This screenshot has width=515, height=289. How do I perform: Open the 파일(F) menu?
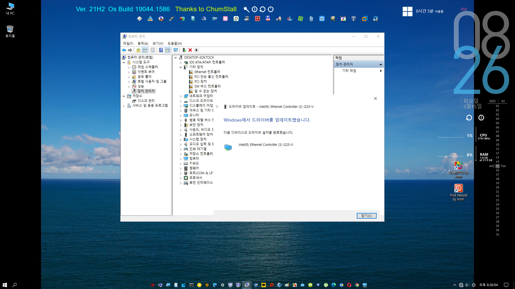point(128,43)
